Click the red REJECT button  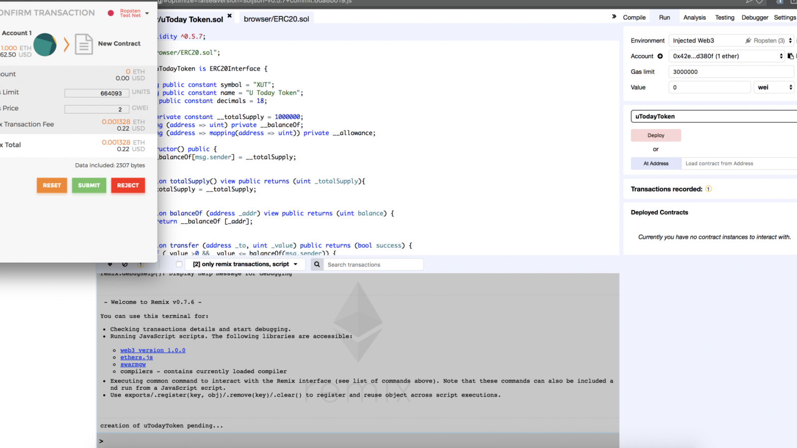[128, 185]
